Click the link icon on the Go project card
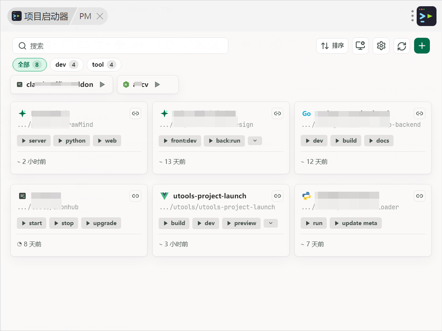442x331 pixels. 420,114
